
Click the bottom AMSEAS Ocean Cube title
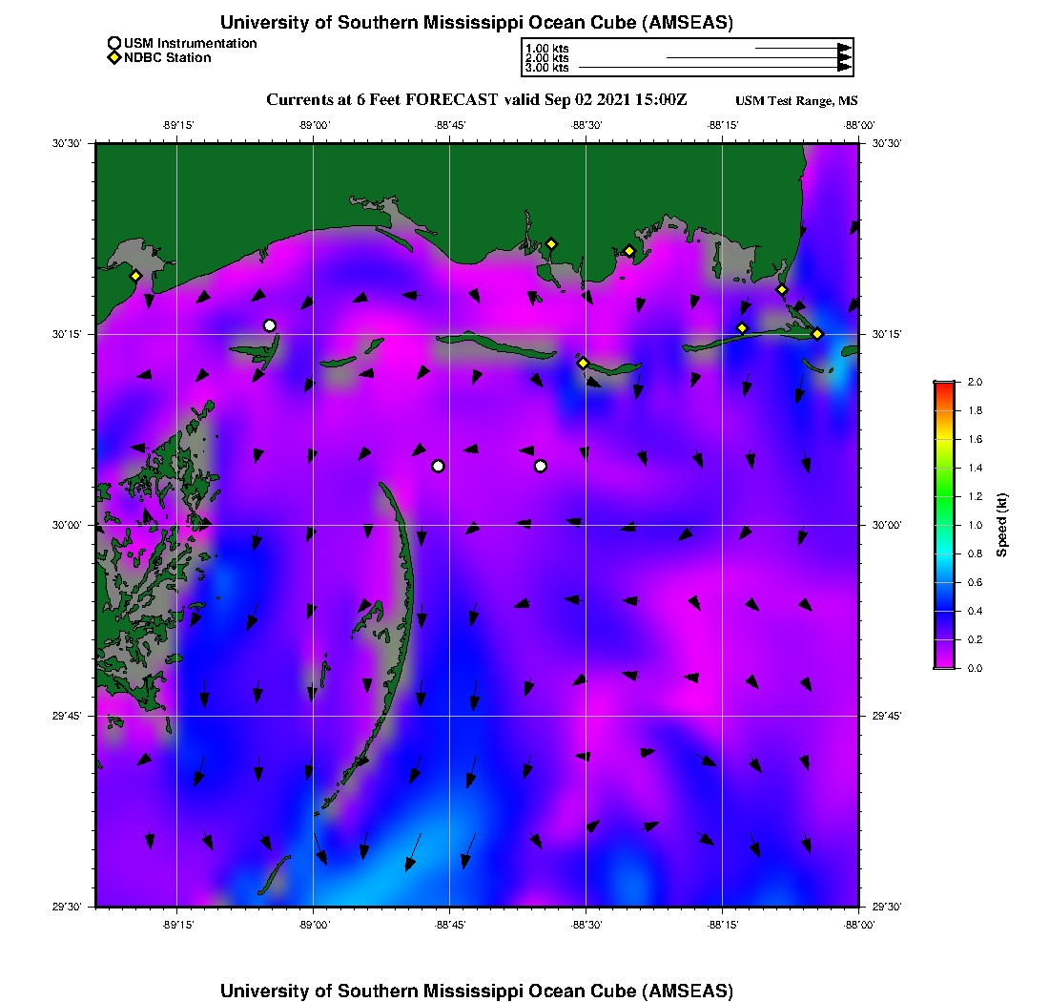(x=476, y=990)
